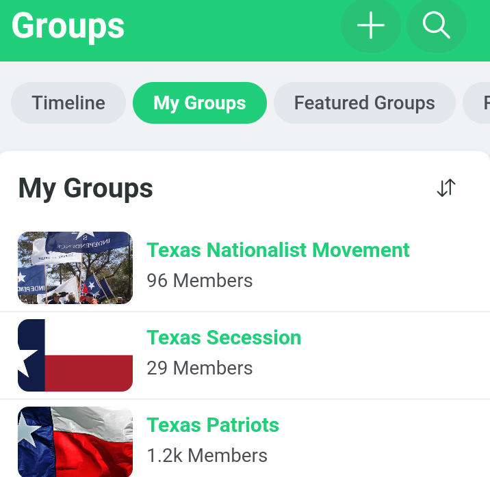Click the 29 Members count text

[199, 368]
